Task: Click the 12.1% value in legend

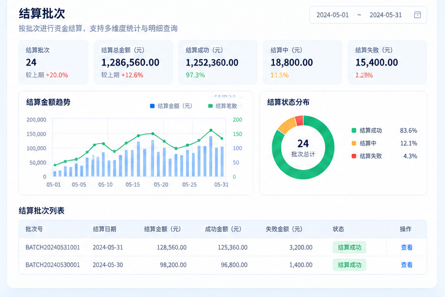Action: [x=408, y=143]
